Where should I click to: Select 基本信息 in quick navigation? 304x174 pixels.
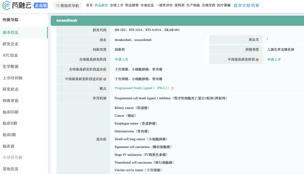tap(10, 32)
